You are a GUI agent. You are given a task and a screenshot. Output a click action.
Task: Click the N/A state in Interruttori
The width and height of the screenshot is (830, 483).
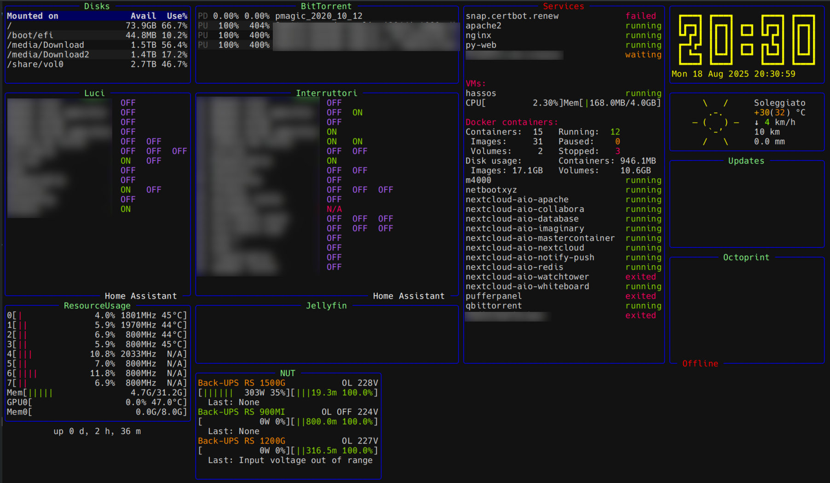pos(334,209)
